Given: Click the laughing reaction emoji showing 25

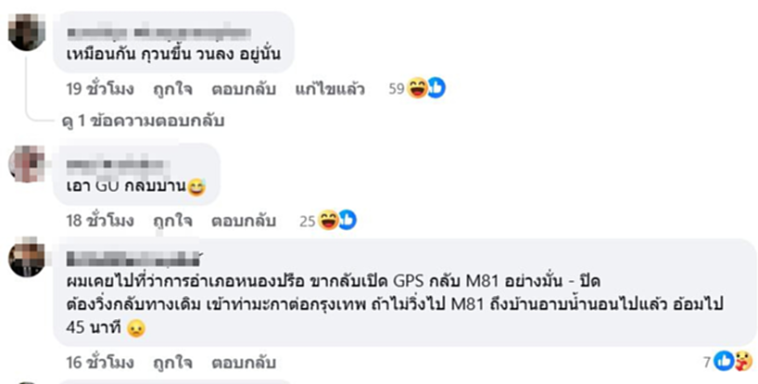Looking at the screenshot, I should coord(329,221).
